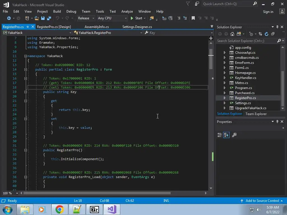Click the Navigate Backward arrow icon
This screenshot has width=287, height=215.
click(x=9, y=18)
